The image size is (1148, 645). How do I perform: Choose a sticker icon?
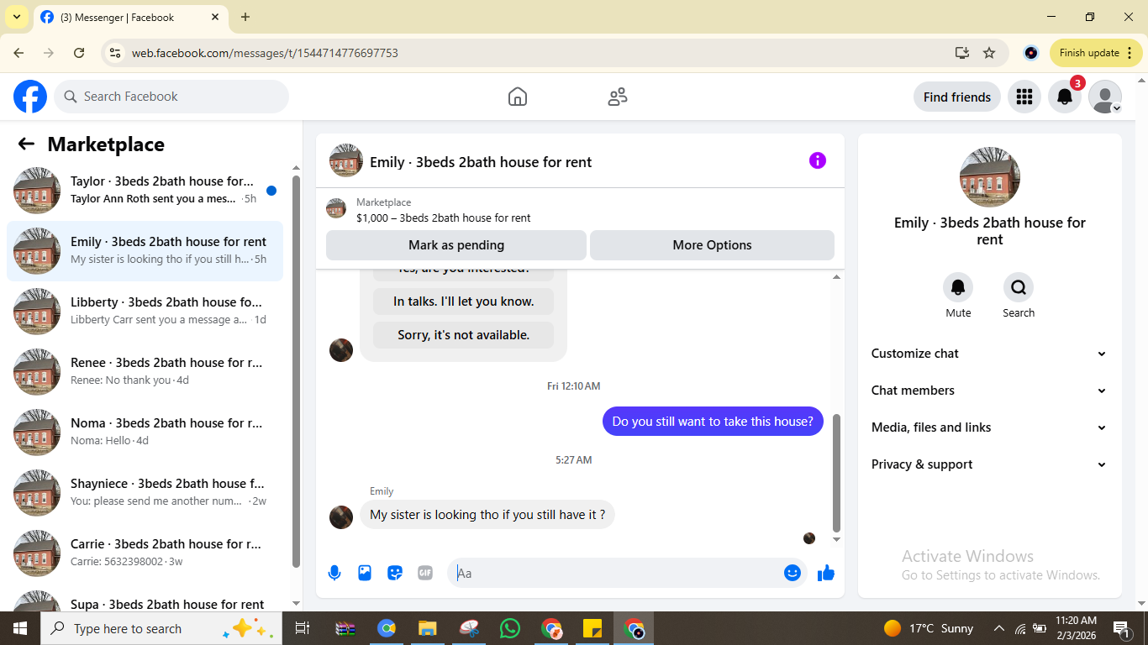click(395, 573)
